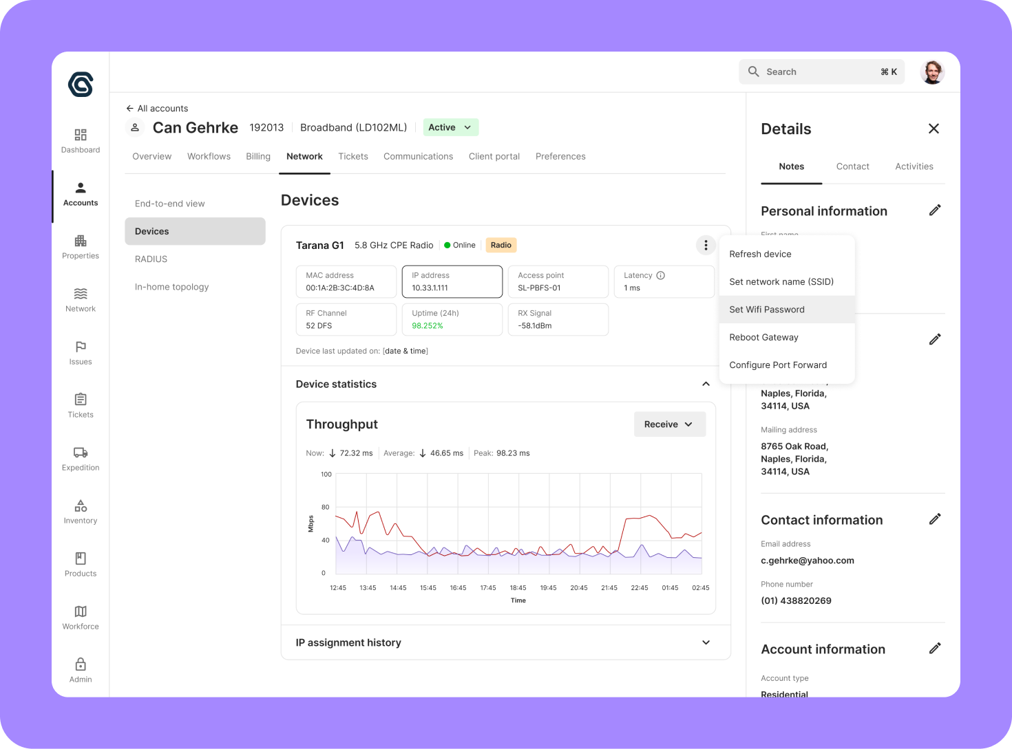Choose Configure Port Forward
This screenshot has width=1012, height=749.
click(787, 365)
